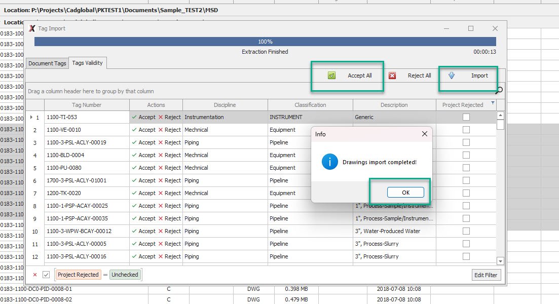Viewport: 559px width, 304px height.
Task: Check Project Rejected box for 1100-1-PSP-ACAY-00025
Action: coord(466,206)
